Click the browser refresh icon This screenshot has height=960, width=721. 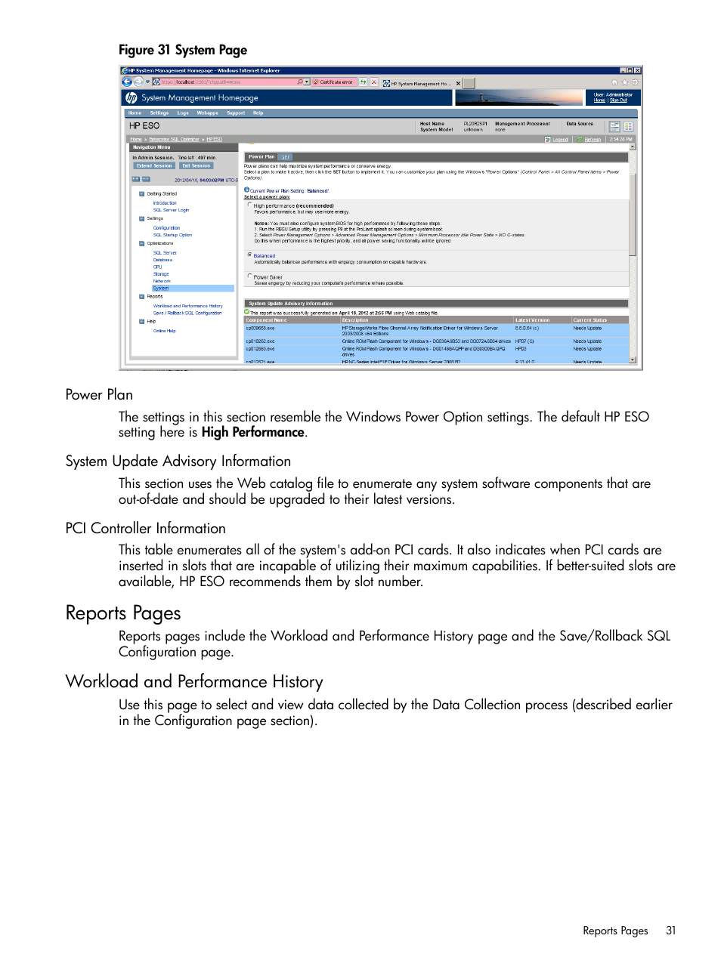tap(363, 82)
